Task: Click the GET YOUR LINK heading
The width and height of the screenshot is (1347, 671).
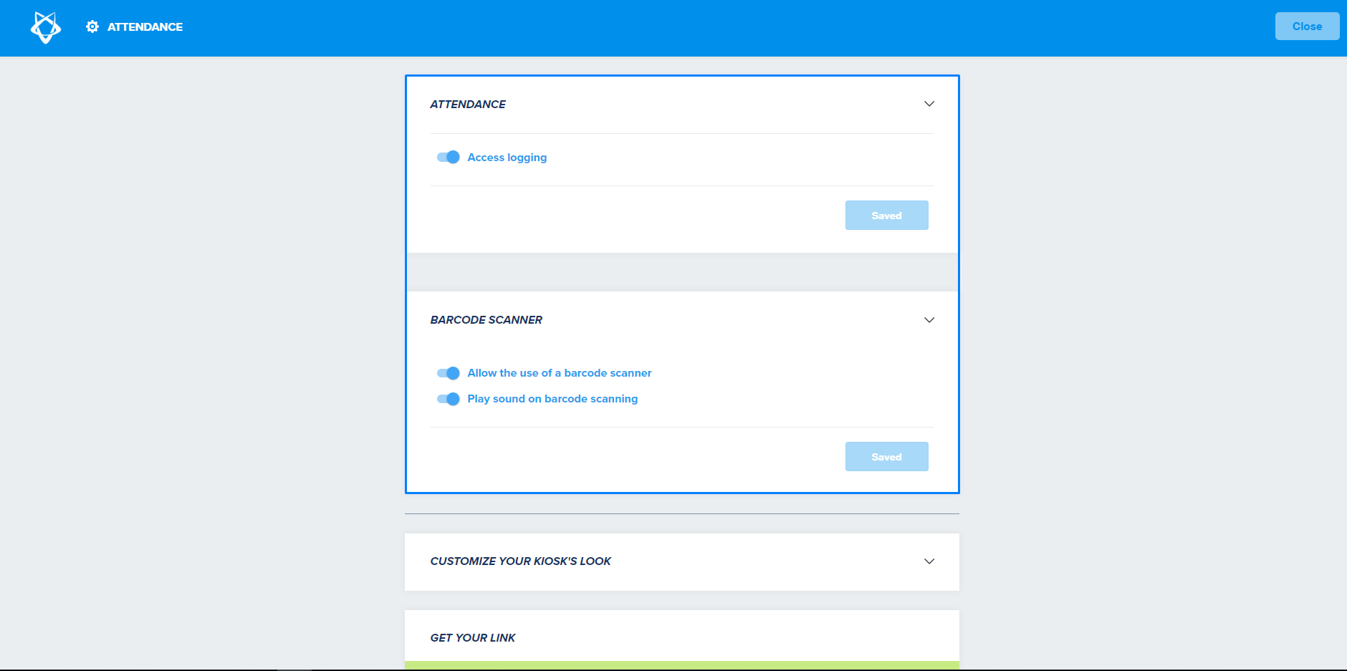Action: click(473, 638)
